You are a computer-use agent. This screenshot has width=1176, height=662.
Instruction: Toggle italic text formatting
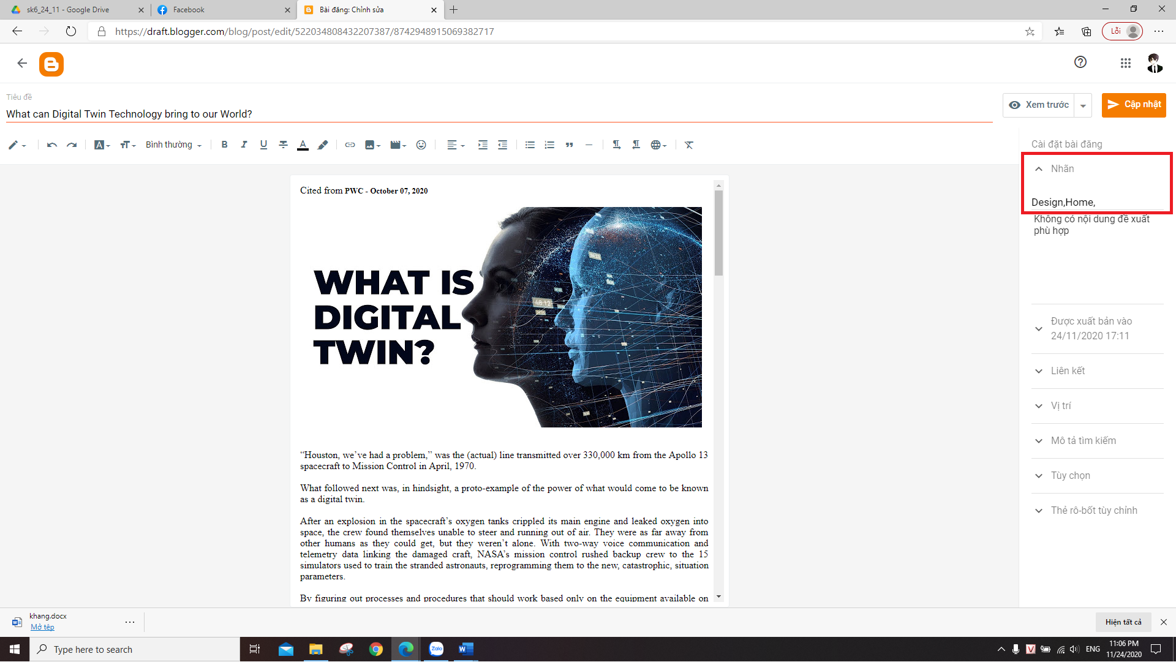[244, 145]
